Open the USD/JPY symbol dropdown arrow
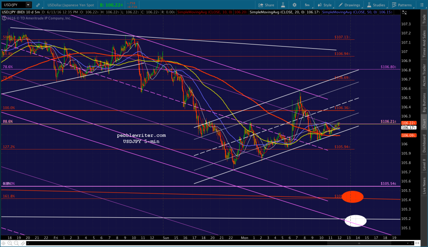 click(x=28, y=5)
